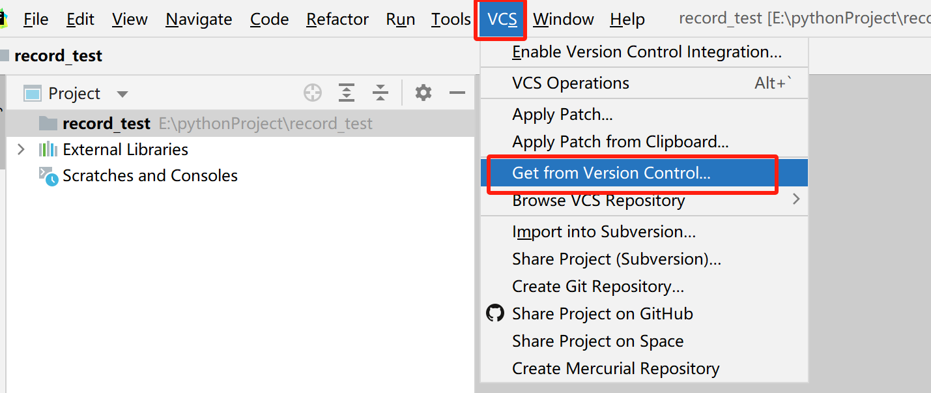Image resolution: width=931 pixels, height=393 pixels.
Task: Open the Navigate menu
Action: tap(199, 20)
